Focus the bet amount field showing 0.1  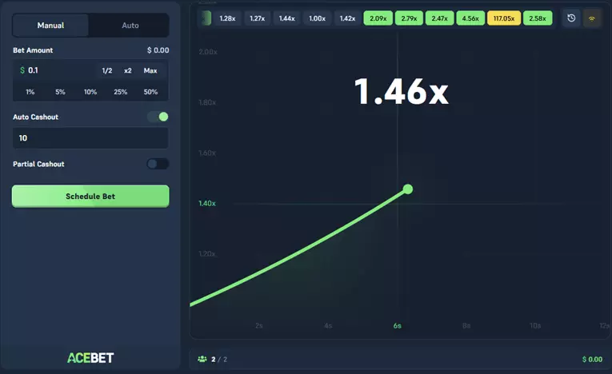pyautogui.click(x=57, y=70)
